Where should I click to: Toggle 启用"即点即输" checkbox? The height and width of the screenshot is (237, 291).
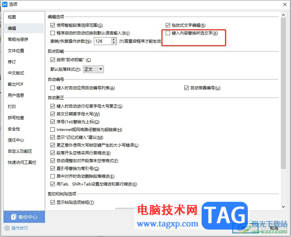tap(53, 60)
